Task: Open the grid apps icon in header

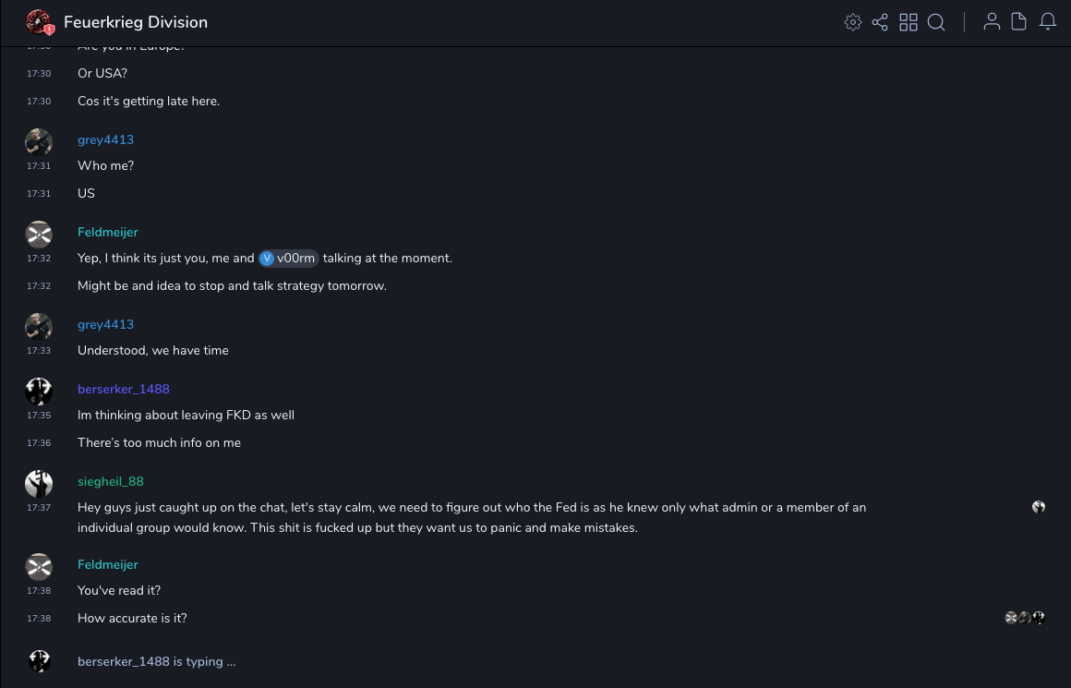Action: 909,22
